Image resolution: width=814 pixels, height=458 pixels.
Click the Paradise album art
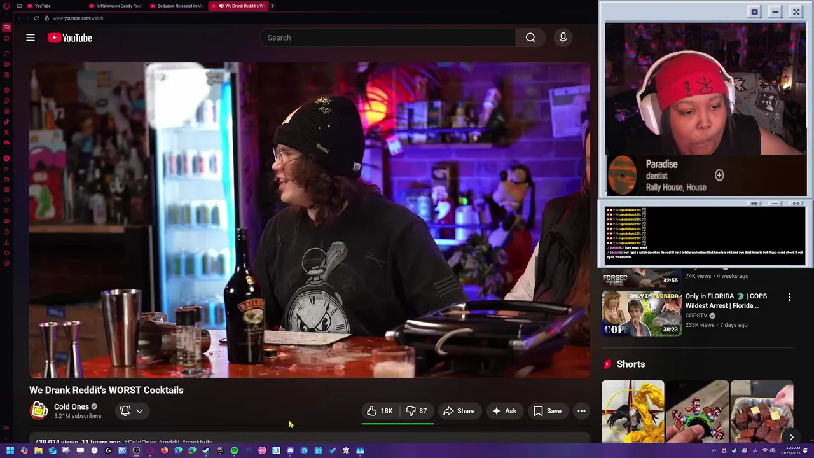[622, 175]
